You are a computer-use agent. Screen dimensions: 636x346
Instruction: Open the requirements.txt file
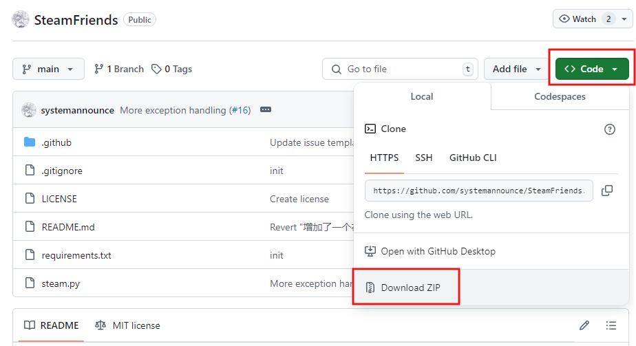click(76, 256)
